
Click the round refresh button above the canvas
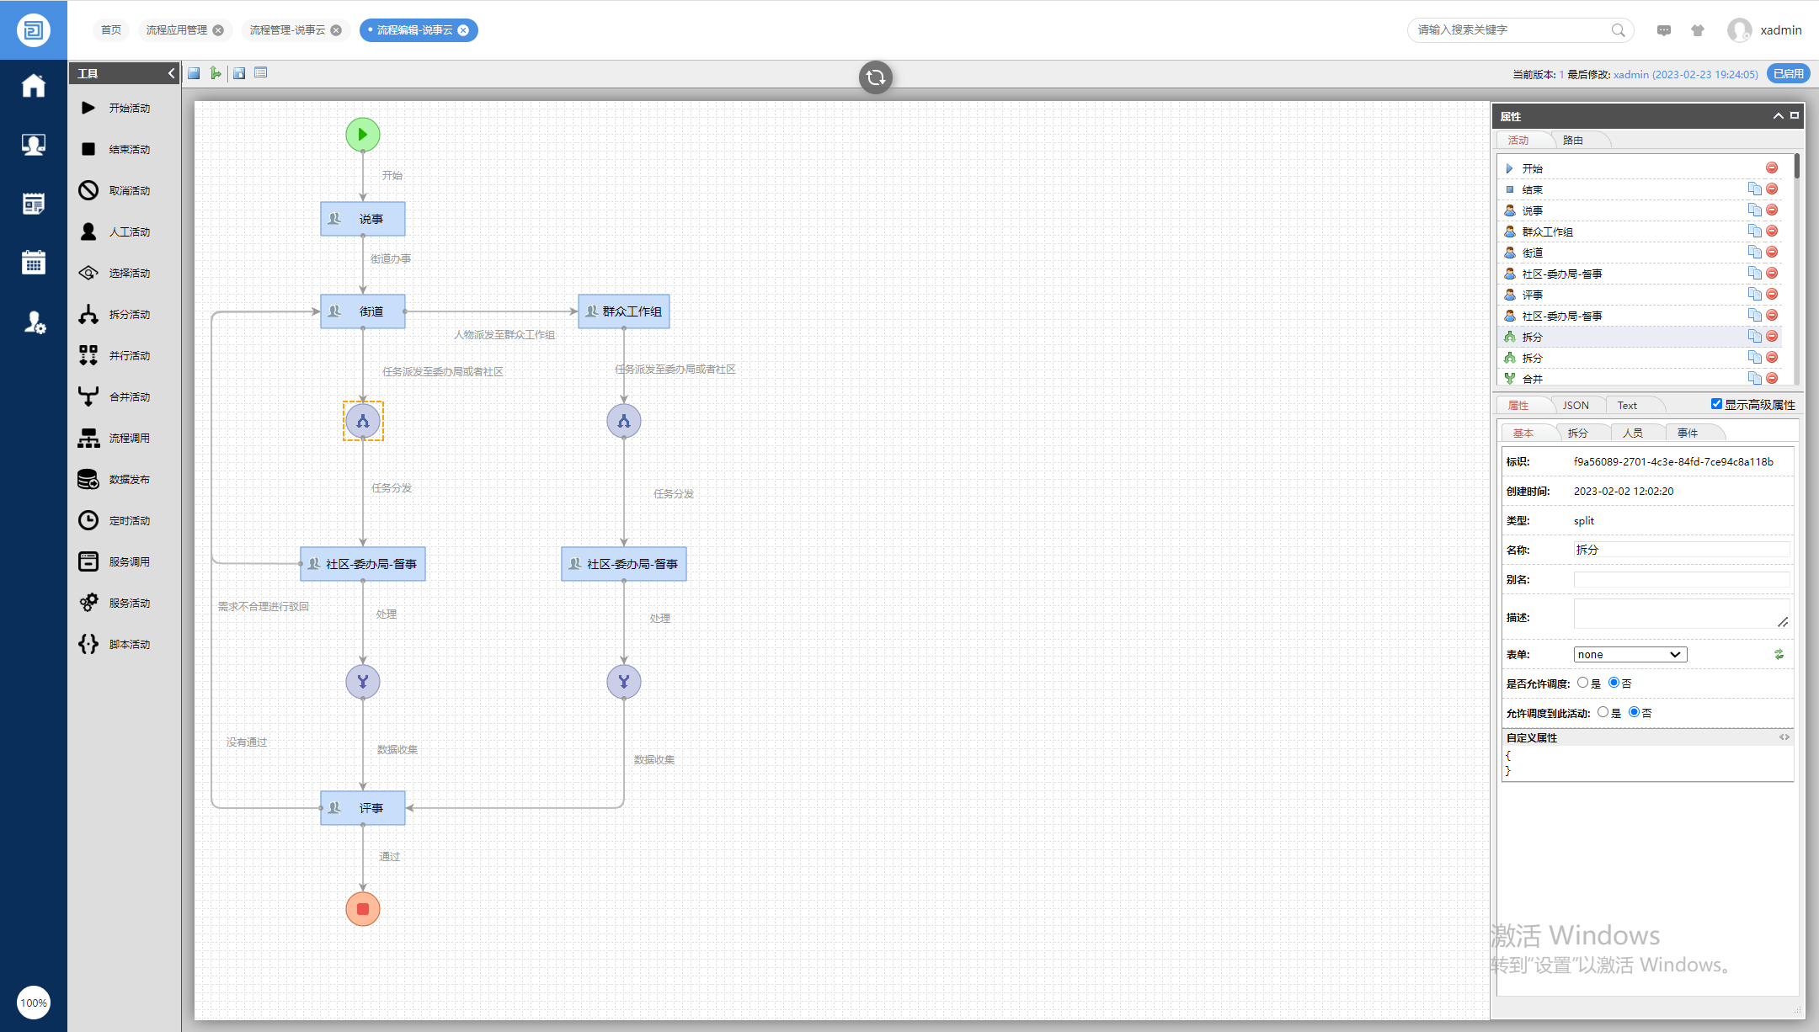point(875,77)
